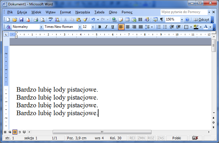219x143 pixels.
Task: Select the Format Painter brush
Action: pos(85,19)
